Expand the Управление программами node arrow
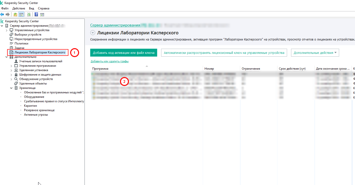This screenshot has height=185, width=355. tap(12, 66)
